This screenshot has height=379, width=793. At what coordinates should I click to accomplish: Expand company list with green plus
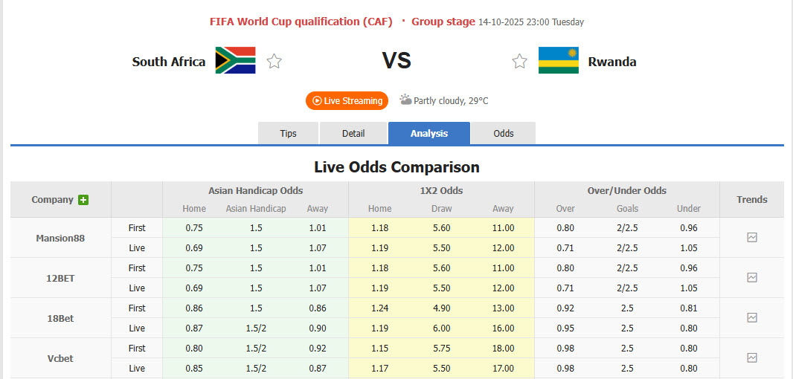click(83, 200)
